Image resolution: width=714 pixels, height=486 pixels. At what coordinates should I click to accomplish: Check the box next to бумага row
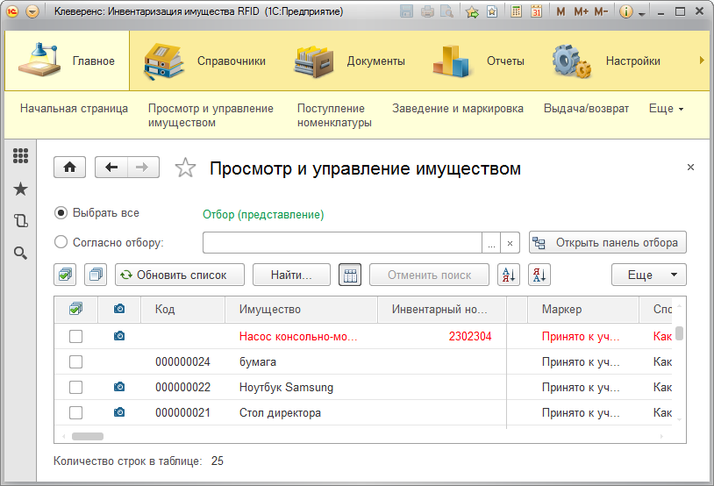[76, 361]
